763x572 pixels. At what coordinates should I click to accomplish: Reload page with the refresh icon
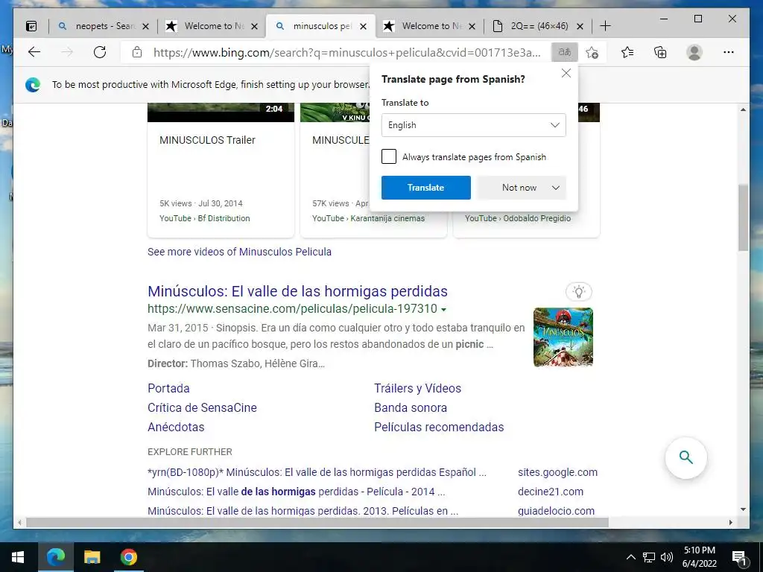pos(100,52)
